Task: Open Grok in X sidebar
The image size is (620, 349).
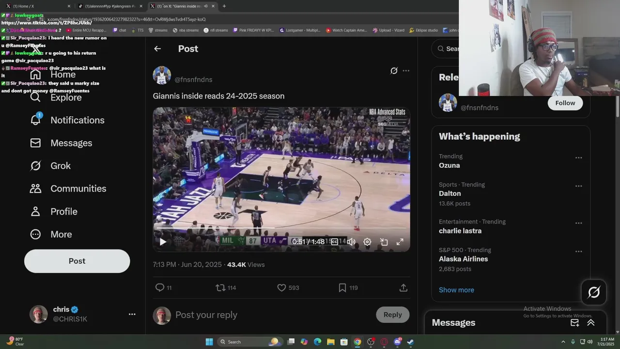Action: click(50, 165)
